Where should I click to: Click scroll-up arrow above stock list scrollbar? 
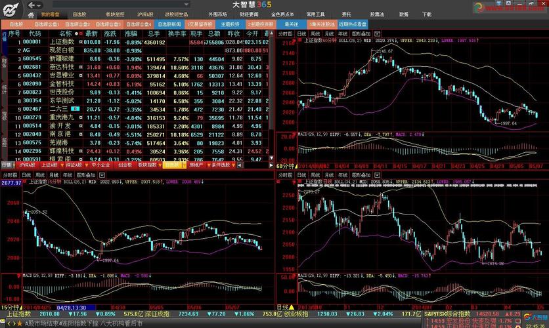[x=271, y=34]
